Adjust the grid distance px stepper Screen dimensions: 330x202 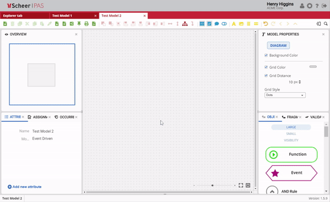[x=300, y=82]
